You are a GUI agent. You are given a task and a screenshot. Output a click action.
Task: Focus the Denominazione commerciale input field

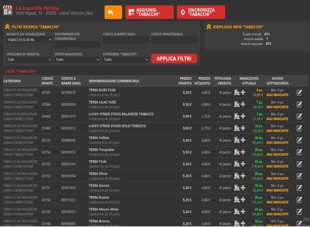point(77,44)
